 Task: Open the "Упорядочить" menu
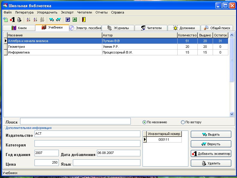tap(47, 12)
